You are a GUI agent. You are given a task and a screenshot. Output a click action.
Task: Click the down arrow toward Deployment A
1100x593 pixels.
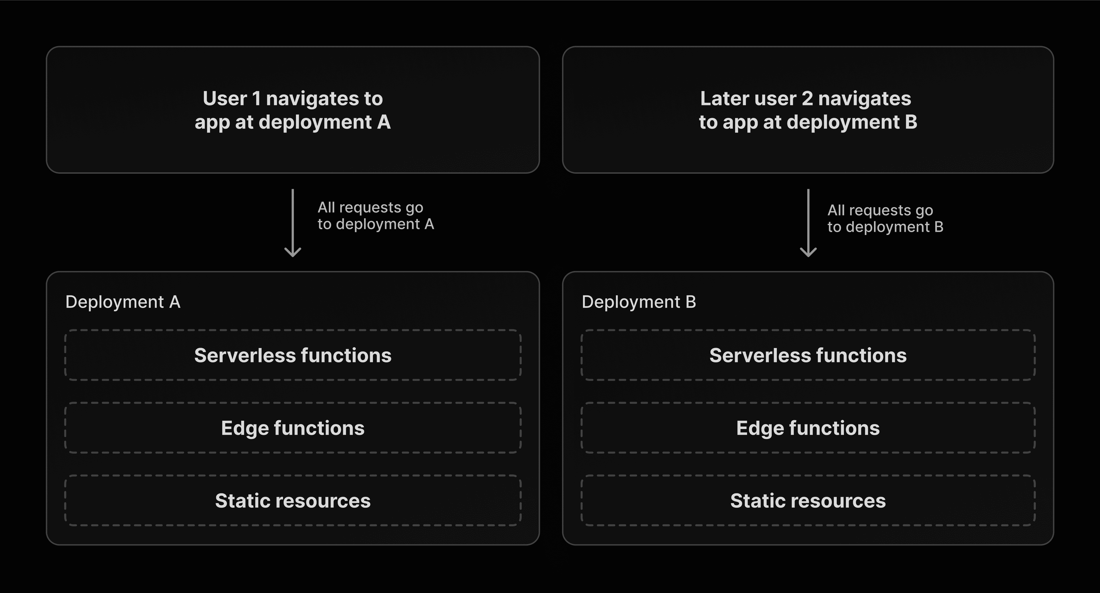point(292,223)
